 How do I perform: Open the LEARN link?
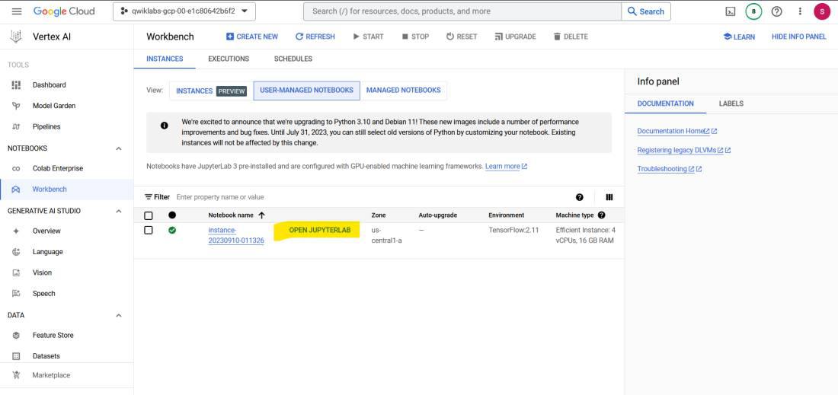(x=739, y=37)
